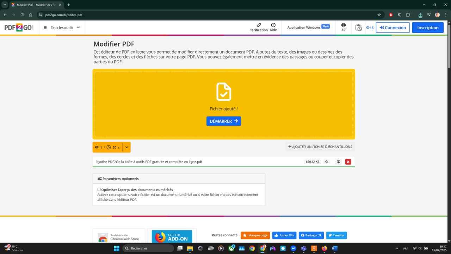Viewport: 451px width, 254px height.
Task: Open the browser downloads icon
Action: pos(420,15)
